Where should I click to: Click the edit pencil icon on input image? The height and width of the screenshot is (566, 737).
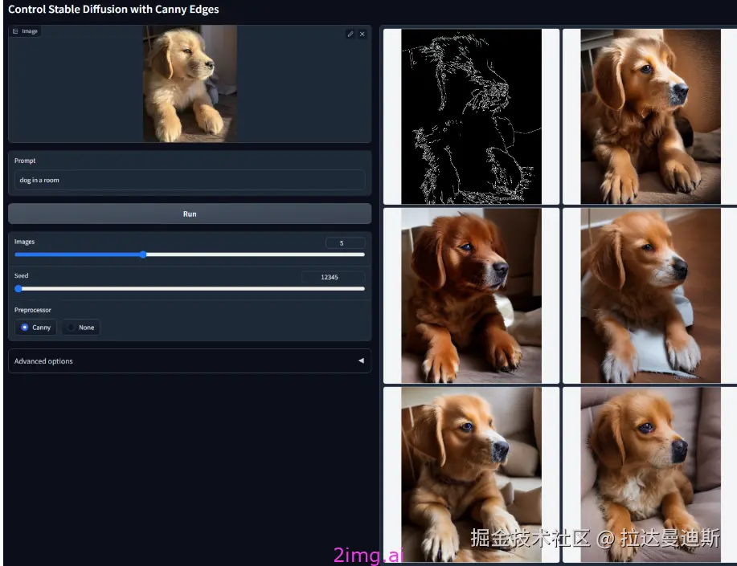coord(350,34)
